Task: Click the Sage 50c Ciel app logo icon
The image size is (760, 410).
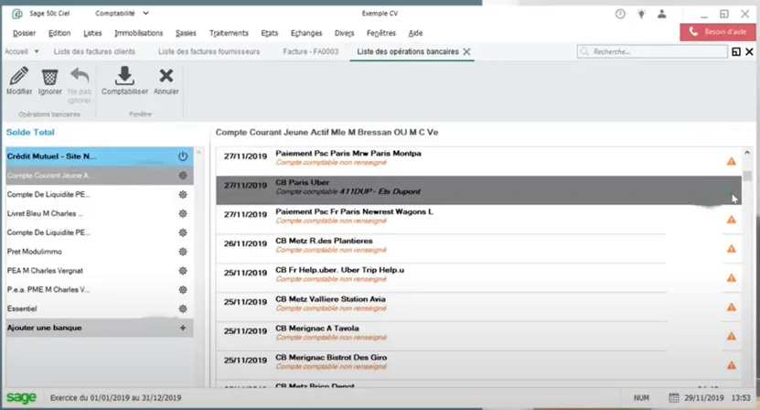Action: [x=17, y=14]
